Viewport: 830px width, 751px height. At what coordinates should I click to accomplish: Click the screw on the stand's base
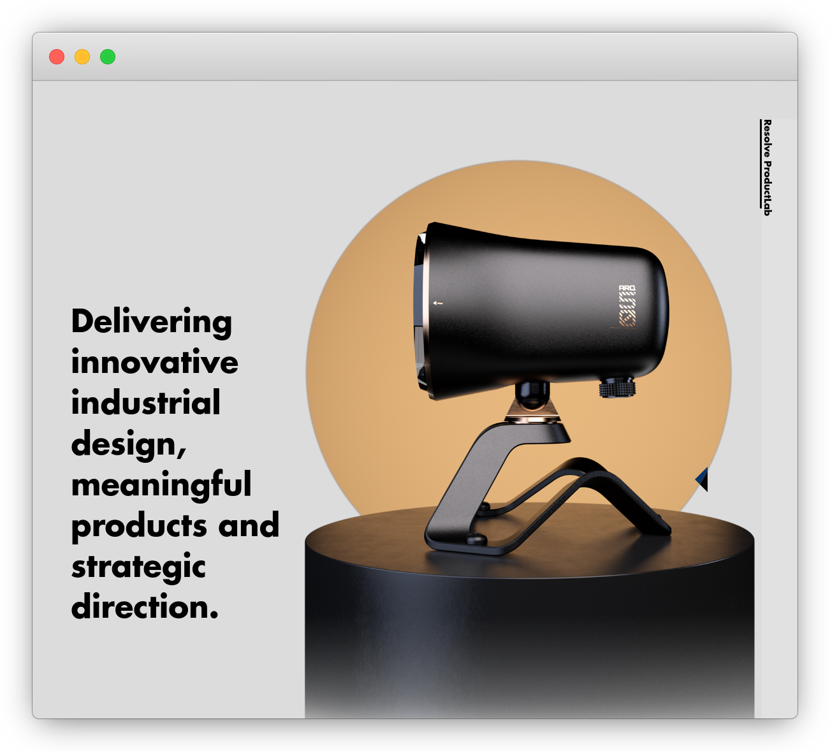click(474, 539)
